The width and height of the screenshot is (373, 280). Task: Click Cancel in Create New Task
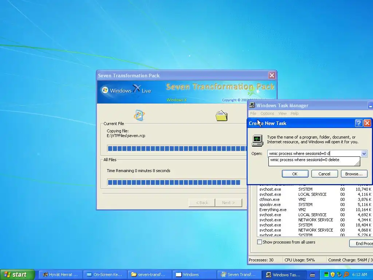(325, 174)
